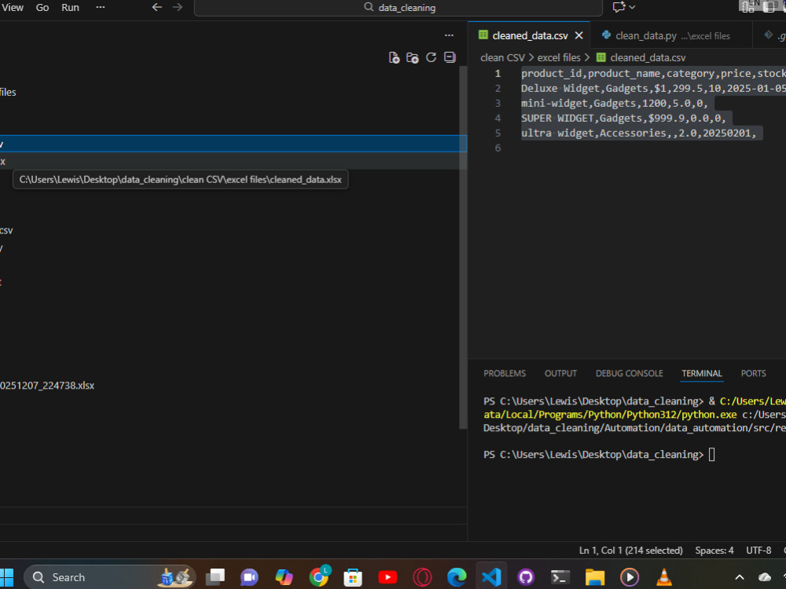Open the Explorer views and more actions ellipsis

449,35
